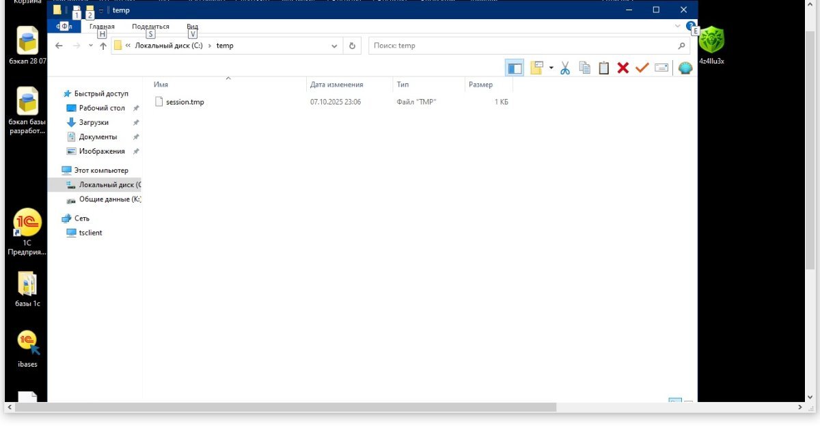Screen dimensions: 820x426
Task: Open the folder options dropdown arrow
Action: (551, 68)
